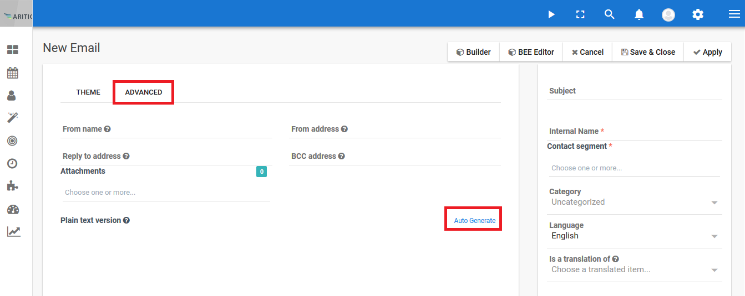
Task: Toggle fullscreen mode icon in header
Action: click(580, 14)
